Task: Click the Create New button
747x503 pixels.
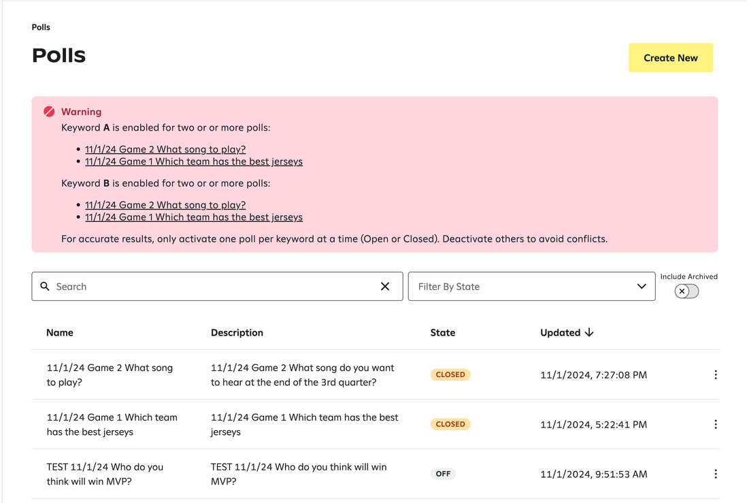Action: pos(670,58)
